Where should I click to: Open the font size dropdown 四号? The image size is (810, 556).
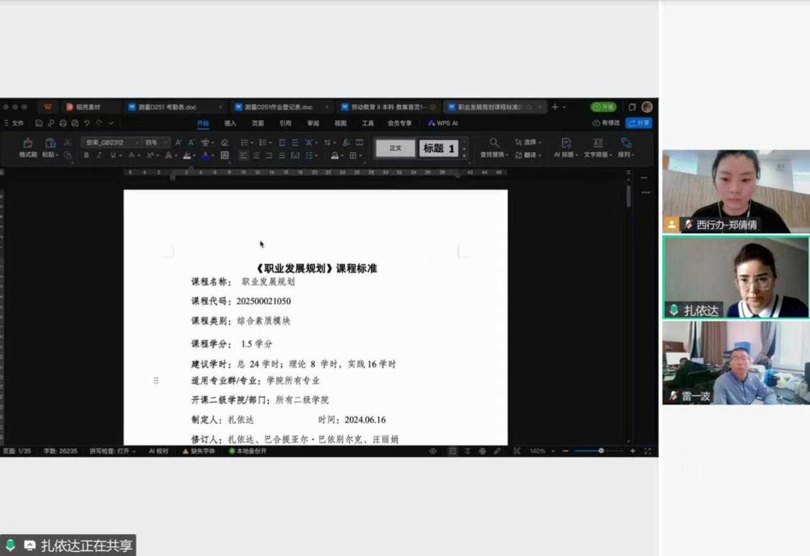click(156, 143)
